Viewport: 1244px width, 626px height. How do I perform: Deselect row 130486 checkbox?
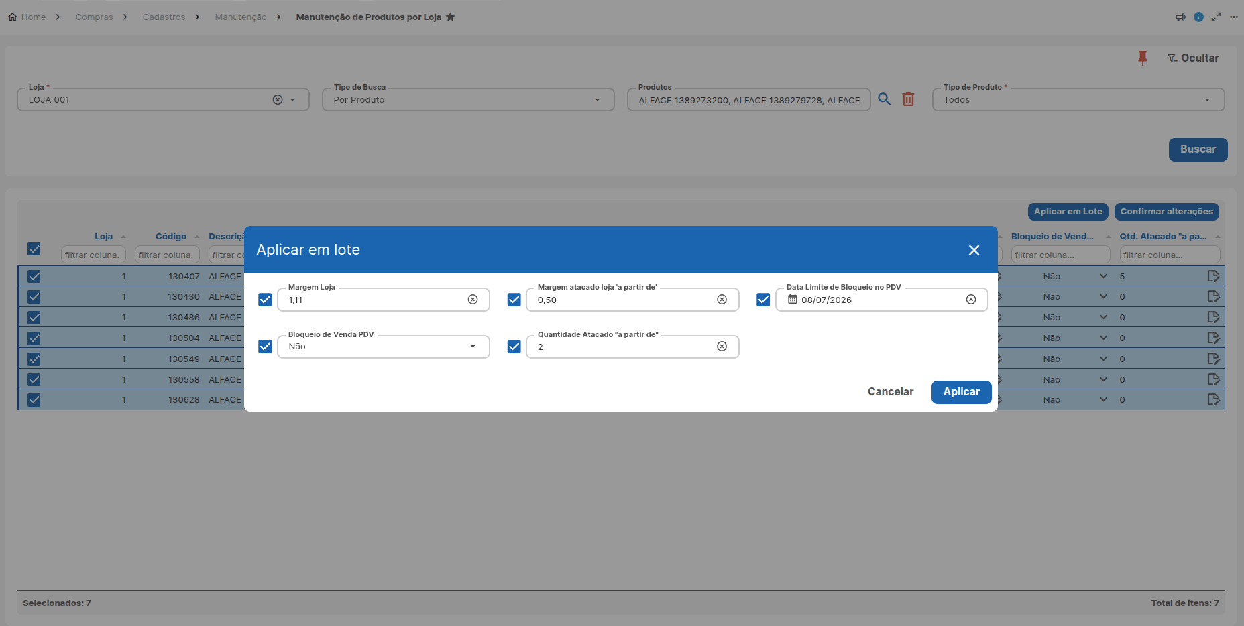[34, 317]
